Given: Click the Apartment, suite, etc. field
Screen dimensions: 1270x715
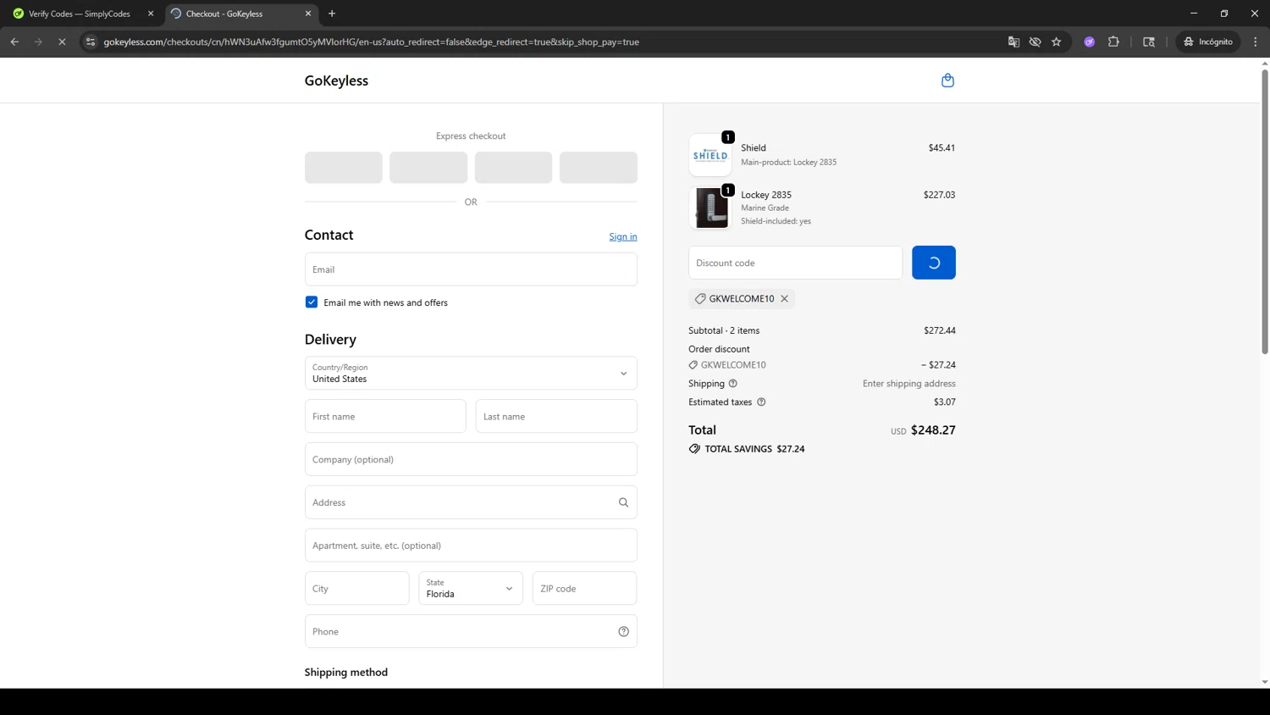Looking at the screenshot, I should [471, 546].
